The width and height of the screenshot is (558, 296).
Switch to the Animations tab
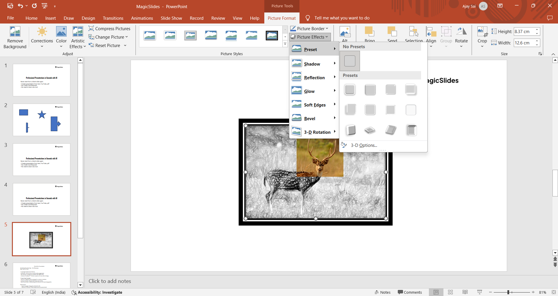(x=142, y=18)
